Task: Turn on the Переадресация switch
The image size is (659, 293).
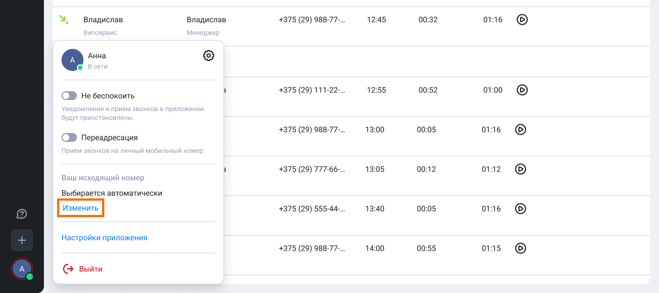Action: 69,137
